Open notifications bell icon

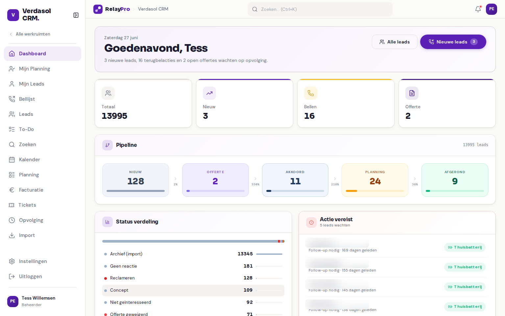[x=478, y=9]
